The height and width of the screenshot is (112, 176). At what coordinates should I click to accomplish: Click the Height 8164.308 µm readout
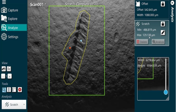pos(149,66)
